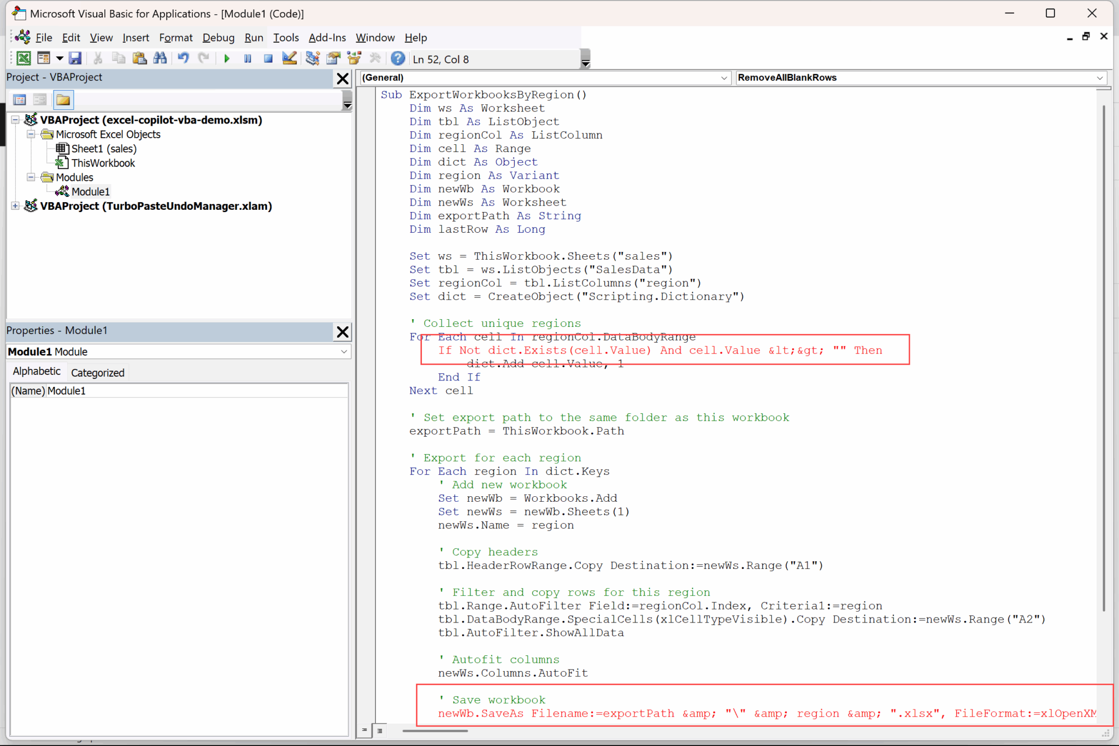Click the View Microsoft Excel icon
This screenshot has width=1119, height=746.
pyautogui.click(x=23, y=58)
